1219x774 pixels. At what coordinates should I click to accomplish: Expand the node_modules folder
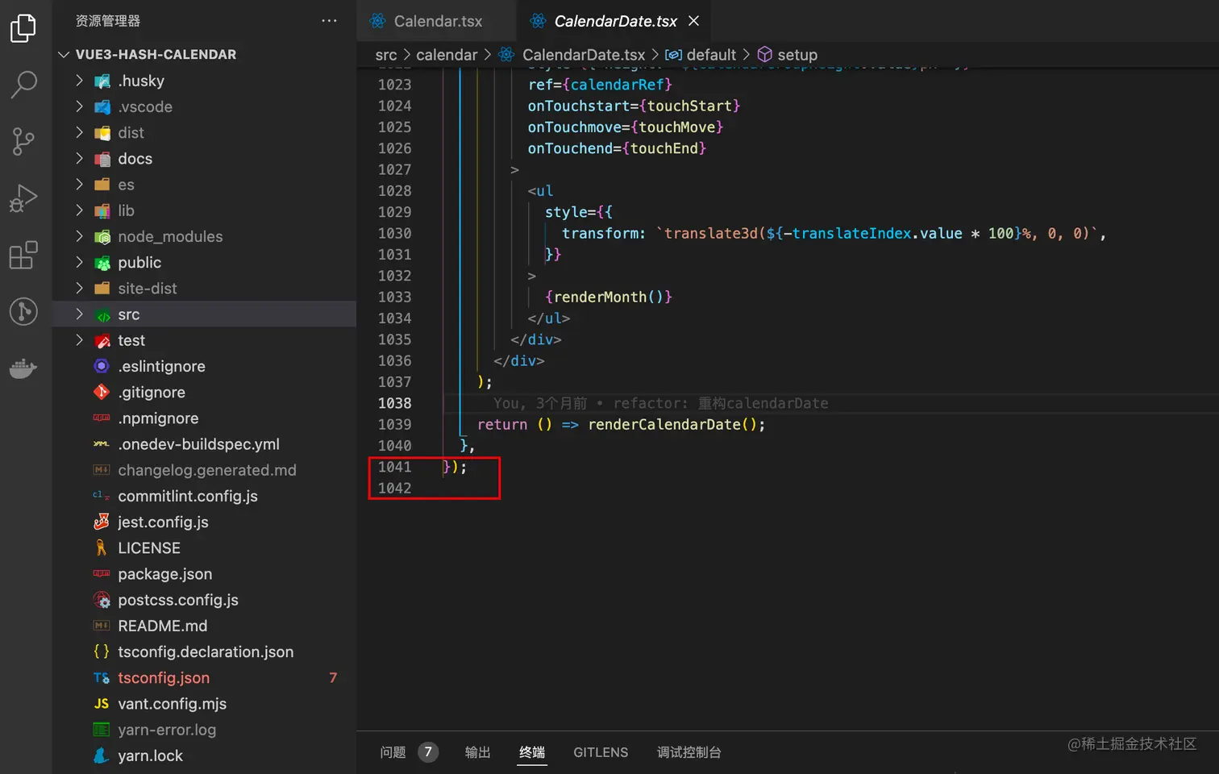tap(204, 236)
